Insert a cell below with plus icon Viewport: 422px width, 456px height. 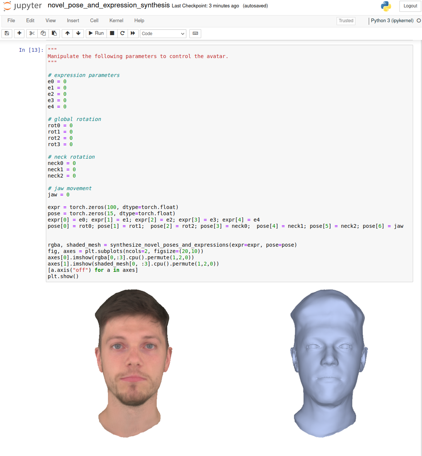tap(19, 33)
